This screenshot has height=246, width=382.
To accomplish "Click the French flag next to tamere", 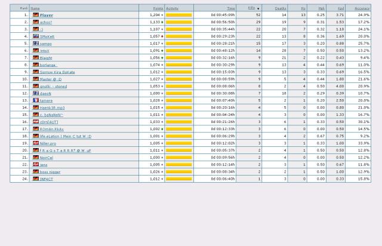I will (x=36, y=100).
